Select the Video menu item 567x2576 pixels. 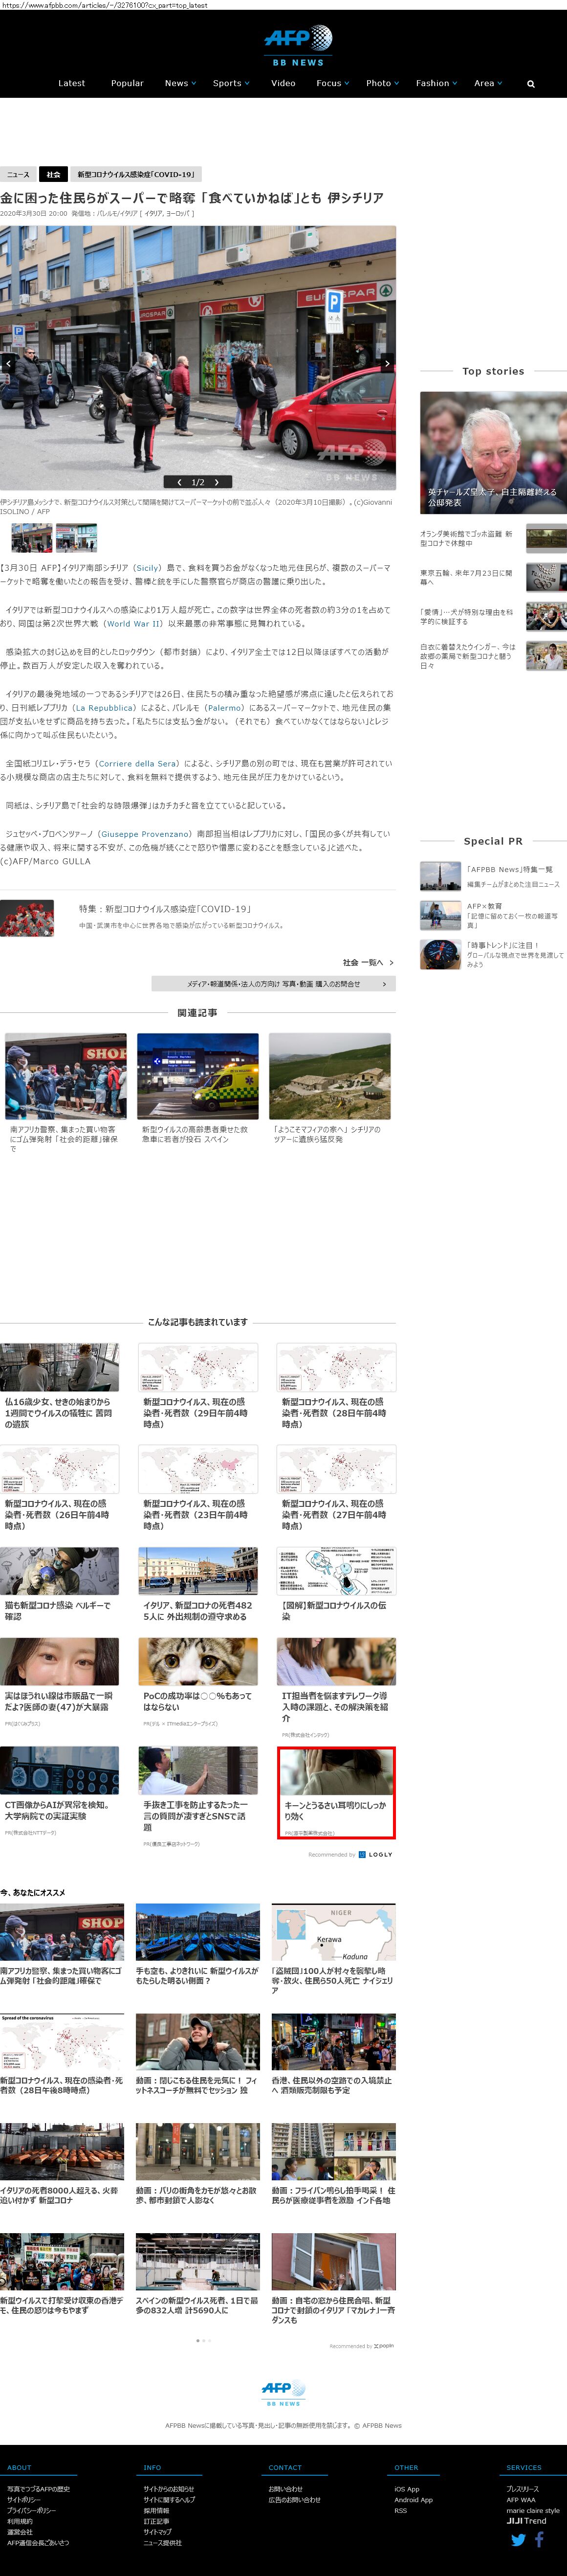283,84
